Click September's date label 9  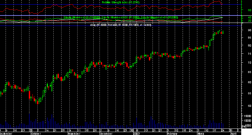(x=7, y=130)
